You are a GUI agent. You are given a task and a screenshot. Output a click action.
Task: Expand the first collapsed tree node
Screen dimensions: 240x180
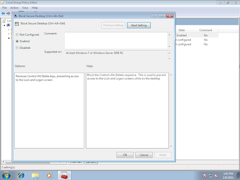tap(9, 30)
